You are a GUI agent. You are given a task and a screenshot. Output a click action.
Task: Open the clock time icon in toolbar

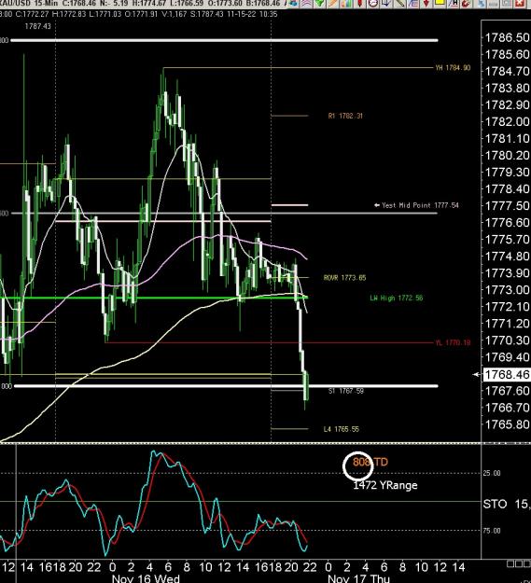373,3
